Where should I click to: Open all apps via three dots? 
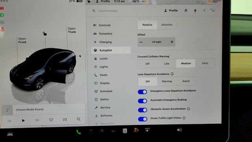[x=113, y=131]
